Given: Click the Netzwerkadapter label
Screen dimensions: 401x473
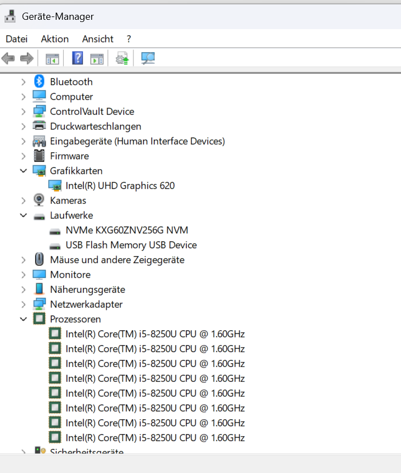Looking at the screenshot, I should (86, 304).
